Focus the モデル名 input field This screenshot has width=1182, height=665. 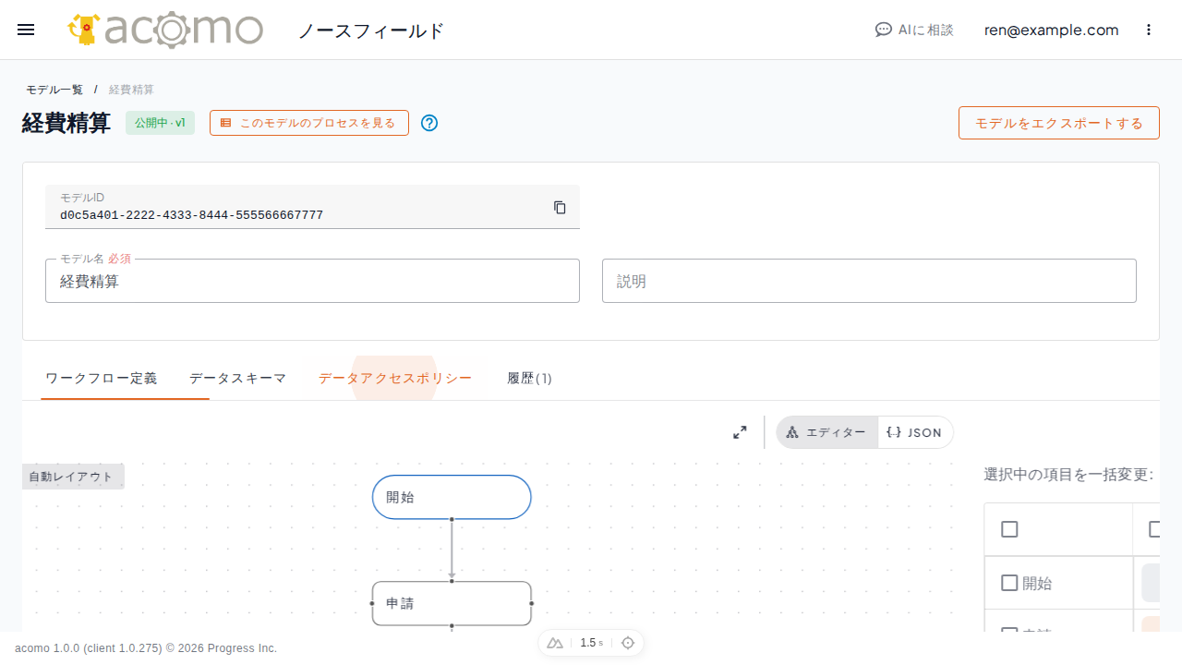(312, 281)
